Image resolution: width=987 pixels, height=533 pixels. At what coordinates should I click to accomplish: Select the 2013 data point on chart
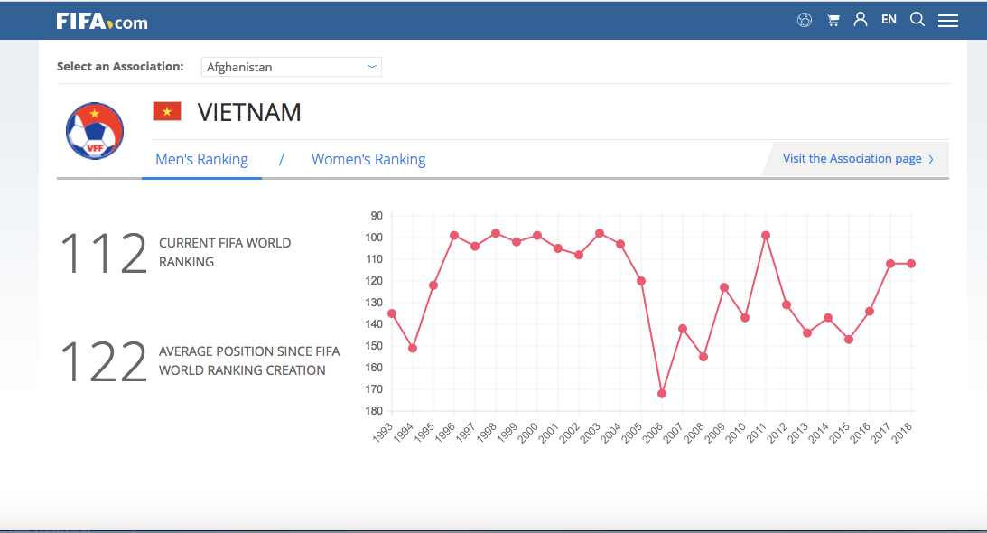(x=807, y=333)
